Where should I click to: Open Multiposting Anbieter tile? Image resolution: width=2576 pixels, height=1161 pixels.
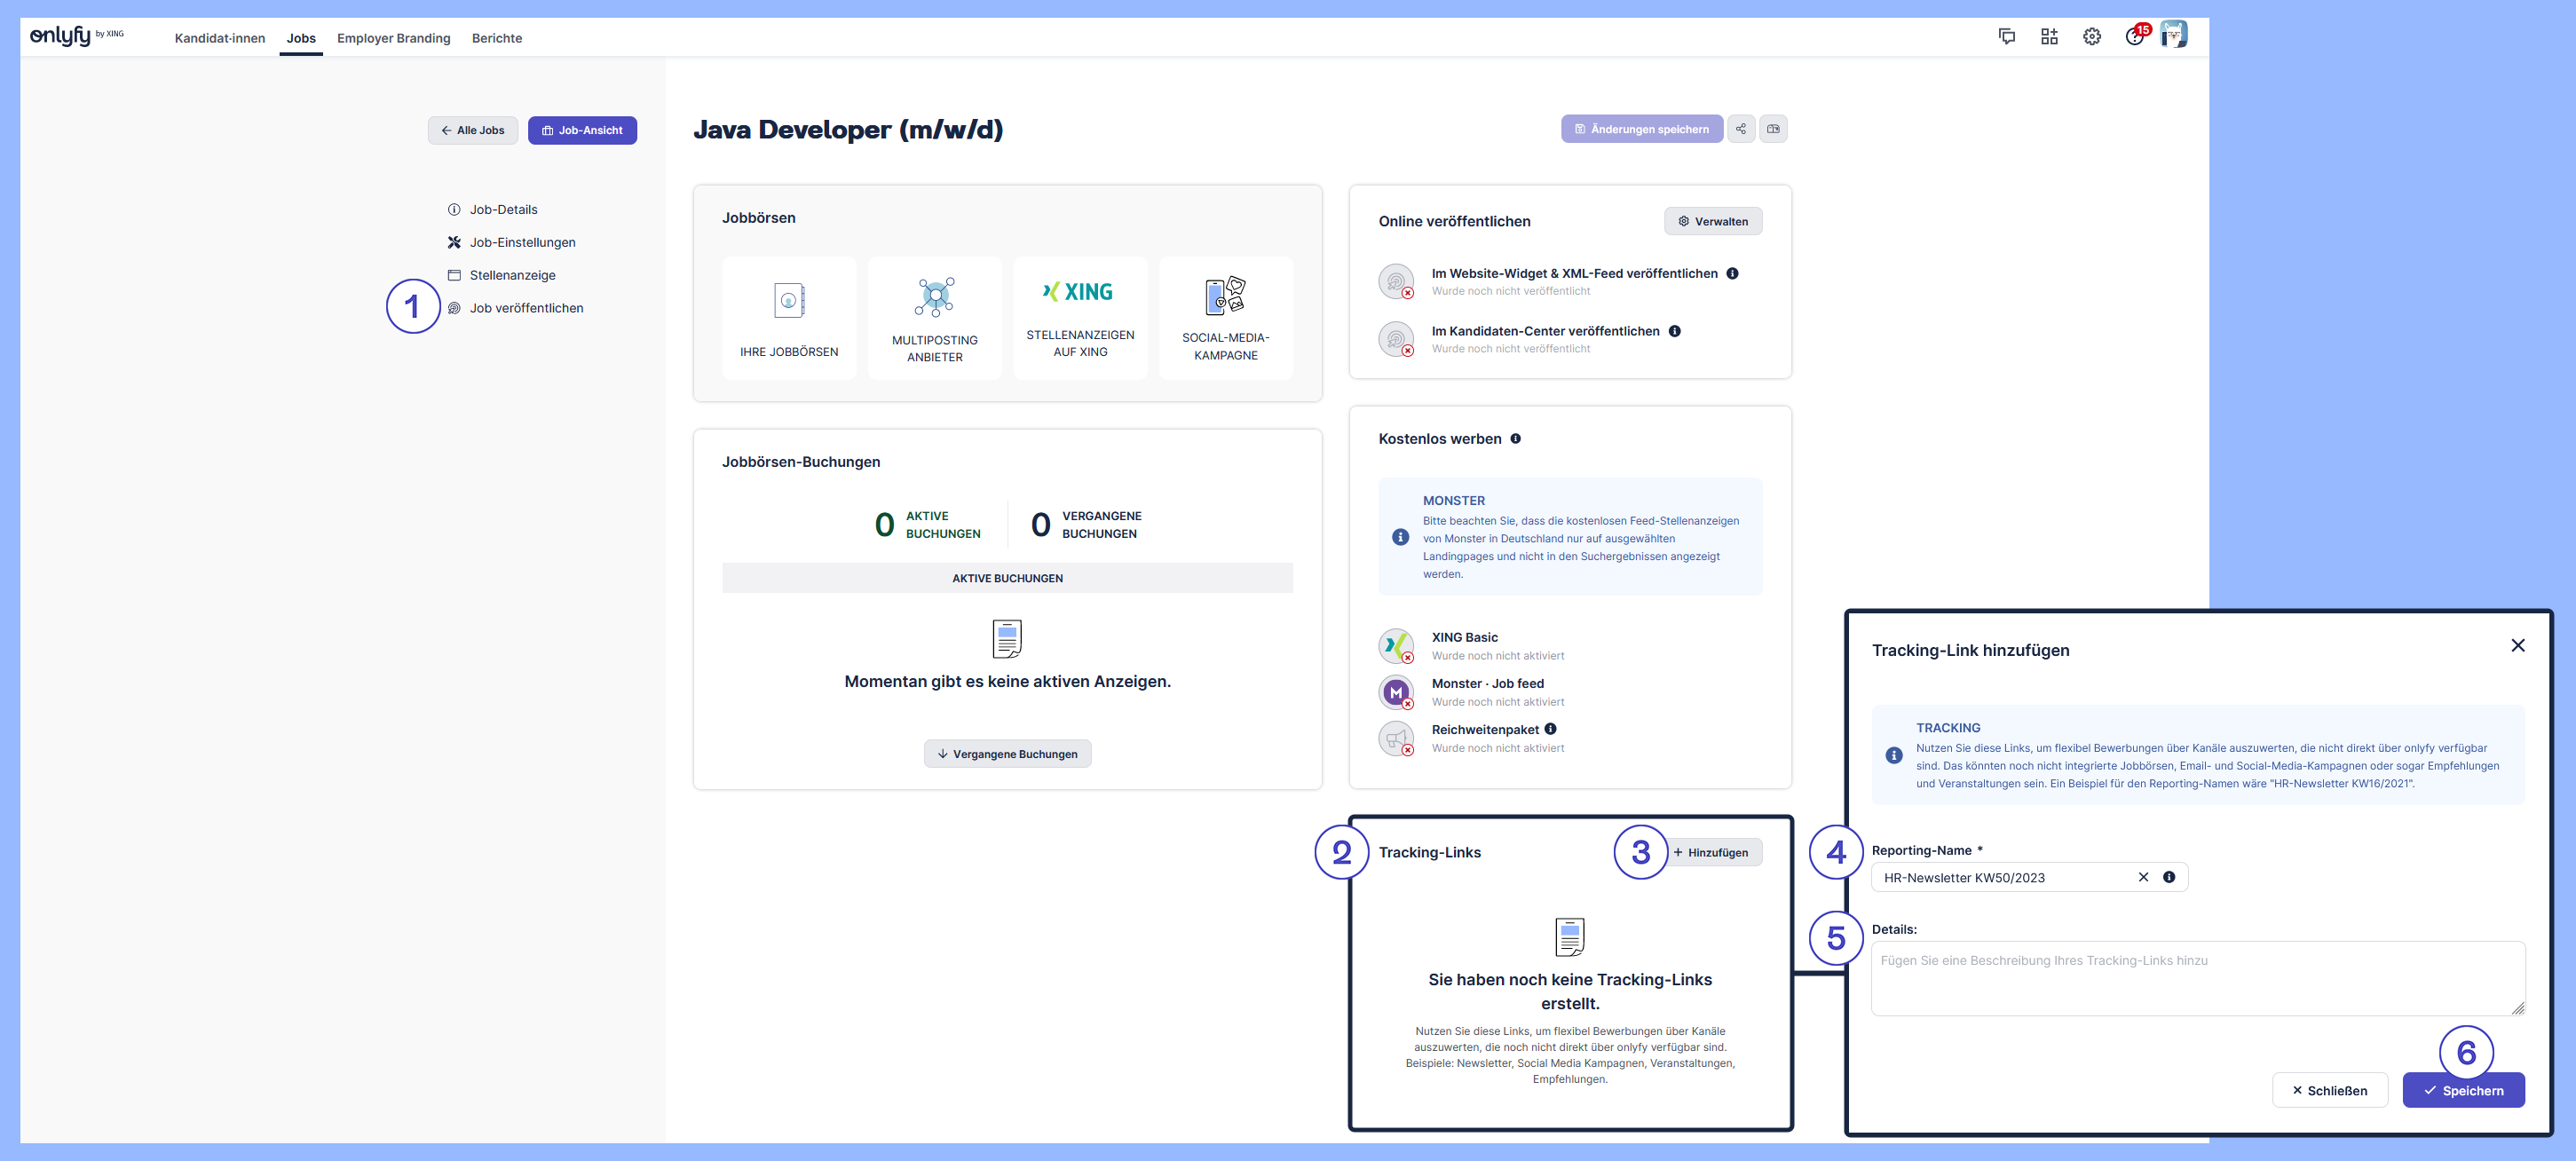934,317
